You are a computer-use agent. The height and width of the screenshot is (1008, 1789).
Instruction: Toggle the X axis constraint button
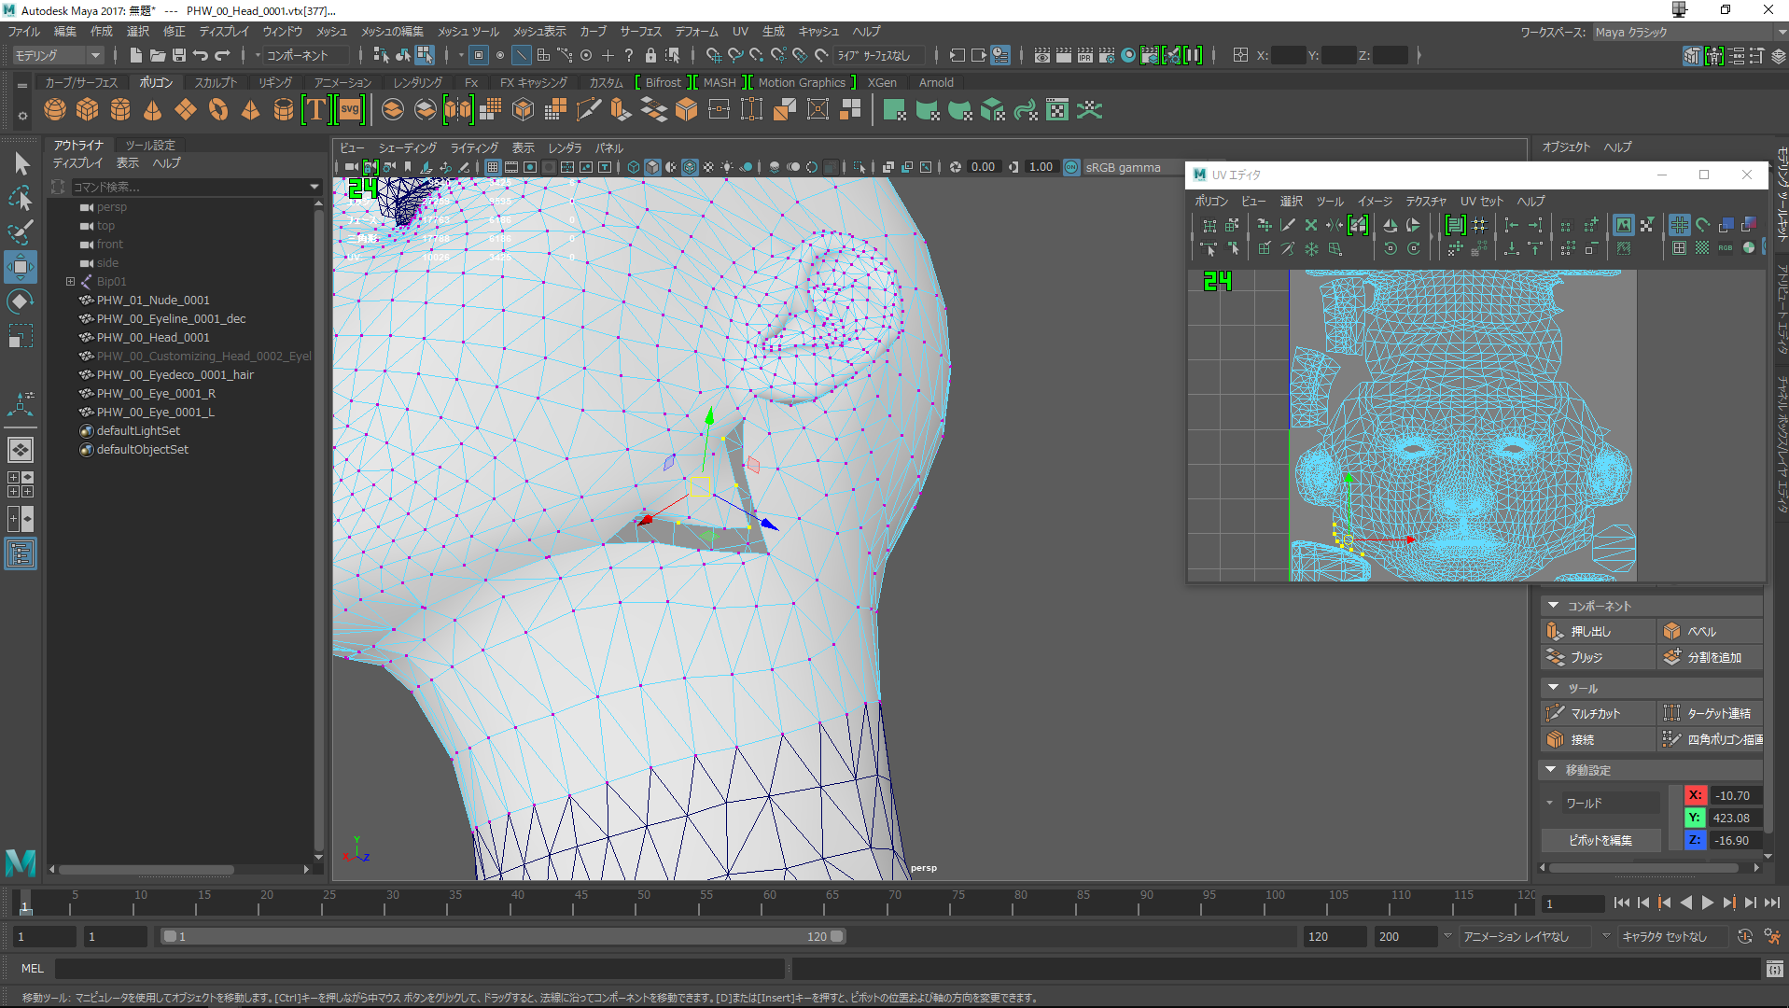(1695, 795)
